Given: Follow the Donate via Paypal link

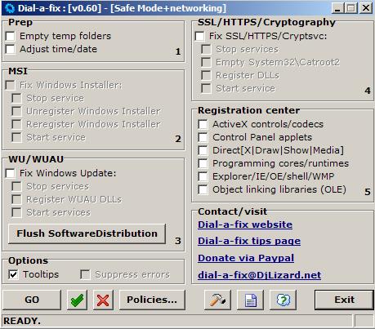Looking at the screenshot, I should pyautogui.click(x=246, y=258).
